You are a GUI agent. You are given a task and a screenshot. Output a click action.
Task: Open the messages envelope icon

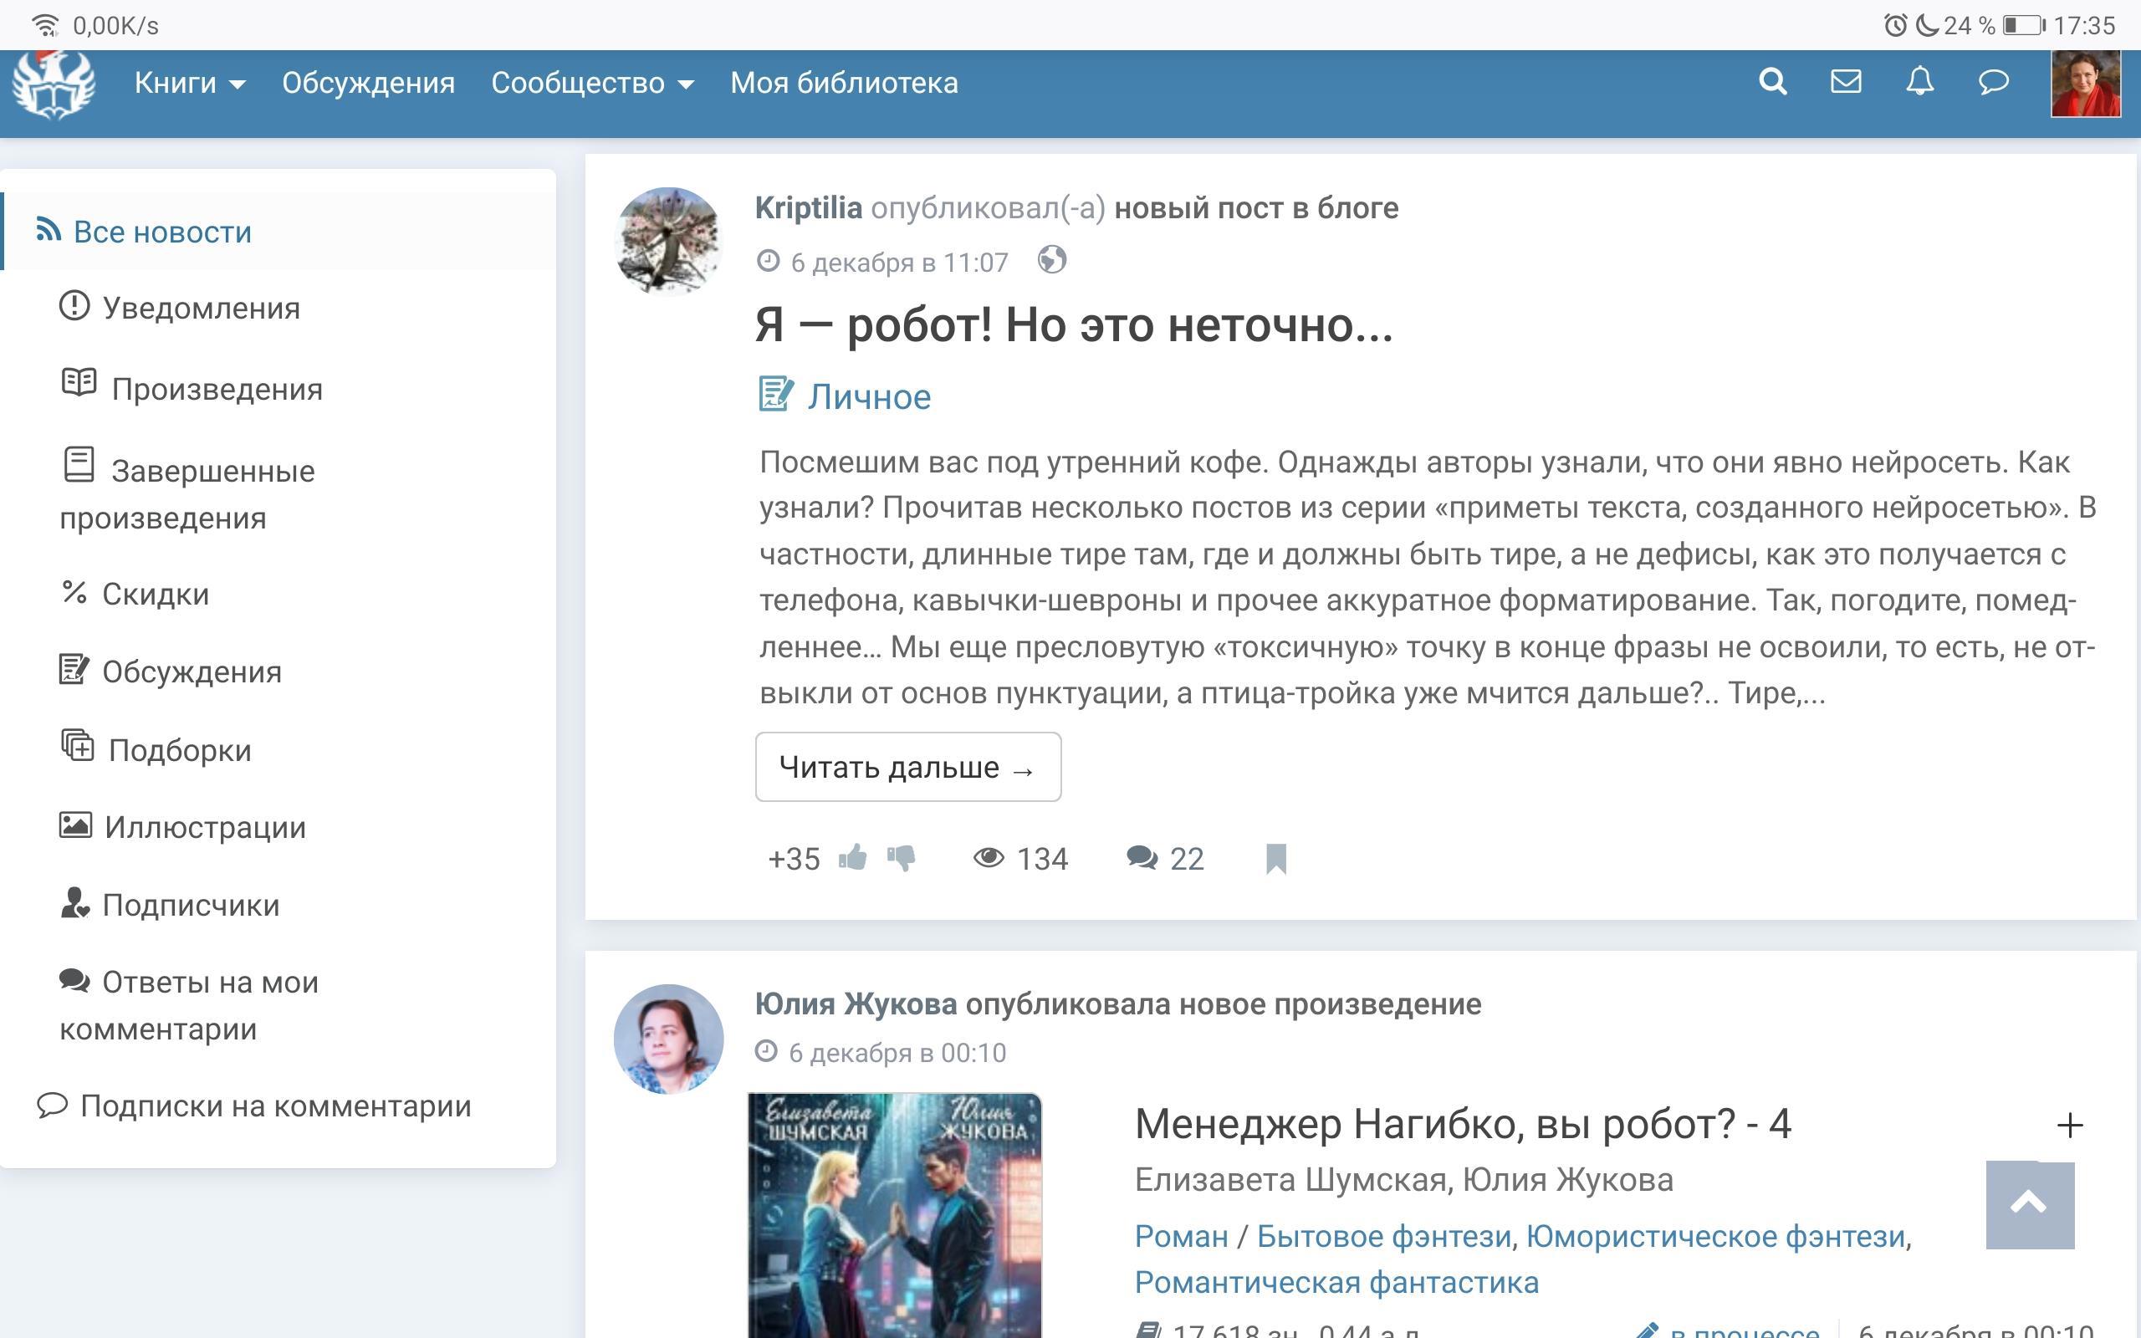pyautogui.click(x=1846, y=82)
